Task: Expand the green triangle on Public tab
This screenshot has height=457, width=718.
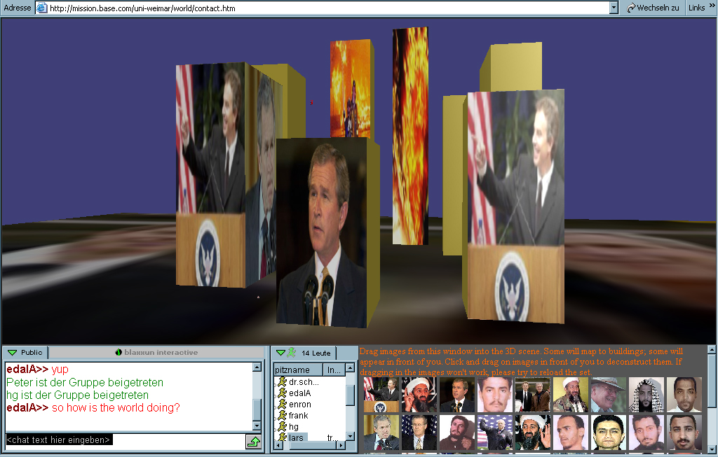Action: click(12, 353)
